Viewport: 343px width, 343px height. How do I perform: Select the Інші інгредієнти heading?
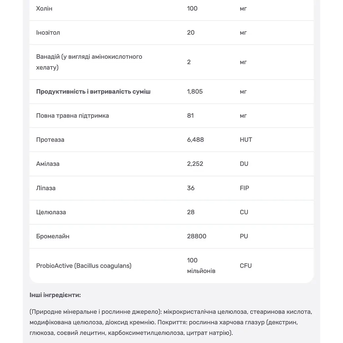coord(55,295)
